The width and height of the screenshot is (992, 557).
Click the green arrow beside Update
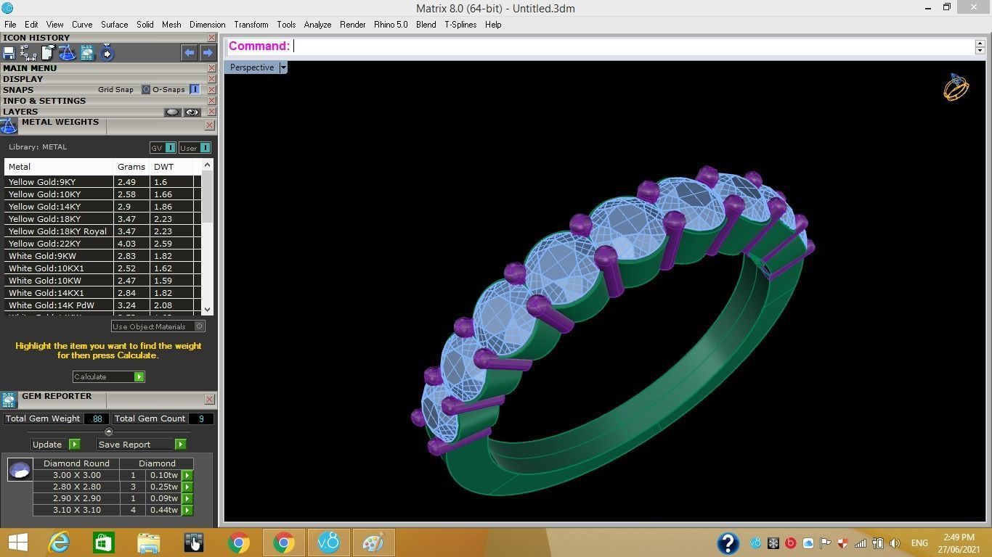tap(74, 444)
